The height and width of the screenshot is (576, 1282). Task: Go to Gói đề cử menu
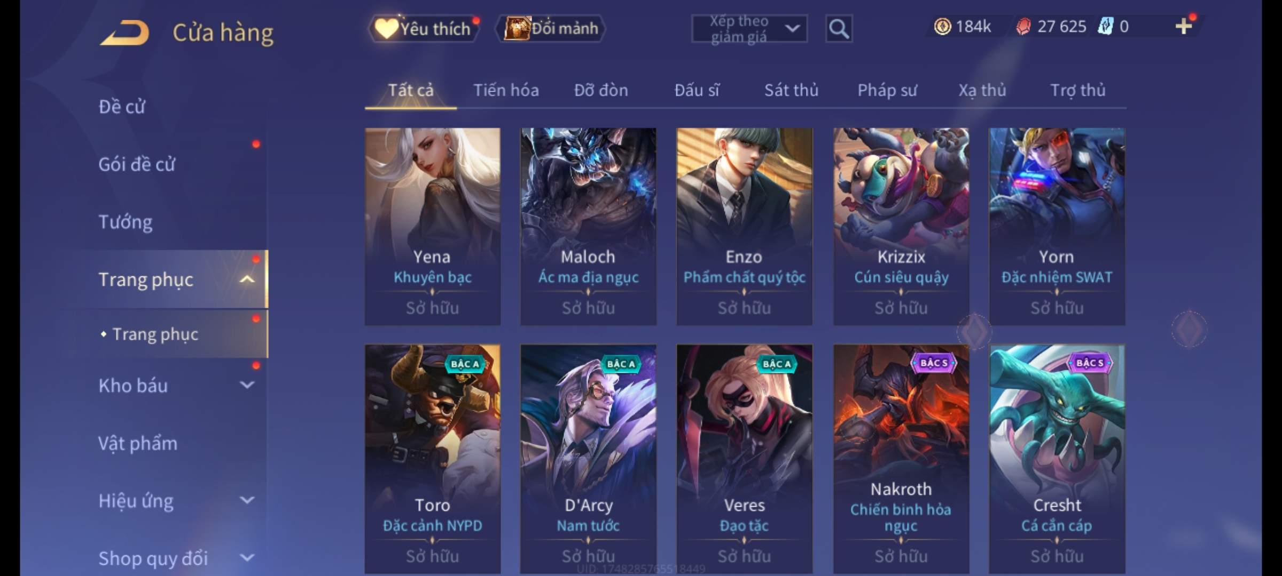pyautogui.click(x=137, y=164)
